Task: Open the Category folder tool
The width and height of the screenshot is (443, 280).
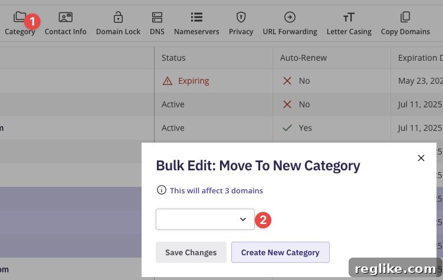Action: (20, 24)
